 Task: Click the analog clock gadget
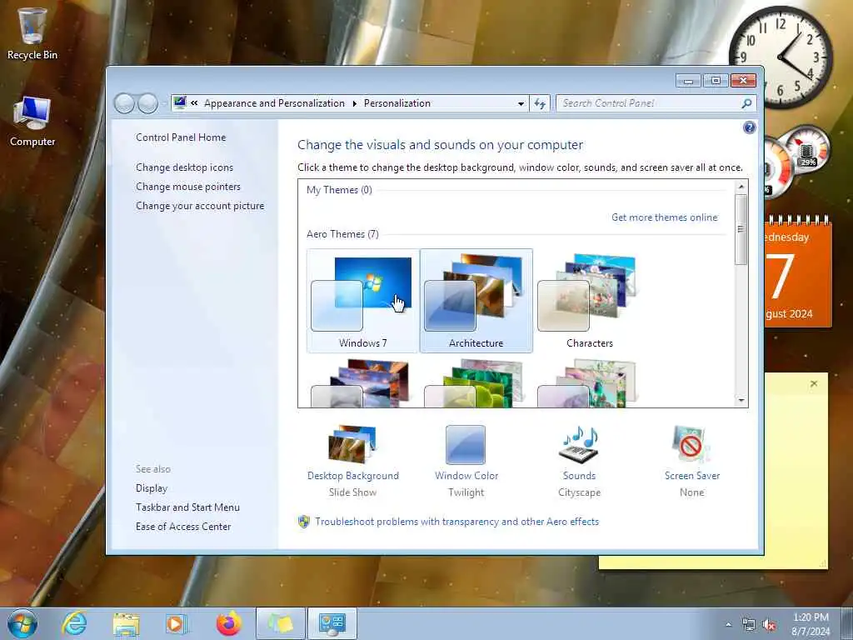[x=780, y=56]
